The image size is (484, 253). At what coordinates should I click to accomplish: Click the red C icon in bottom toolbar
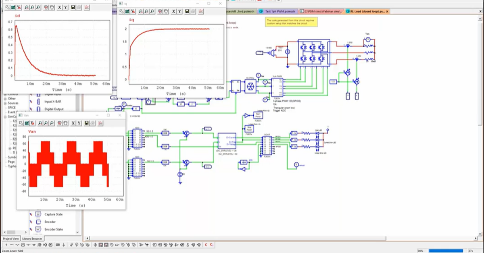206,245
